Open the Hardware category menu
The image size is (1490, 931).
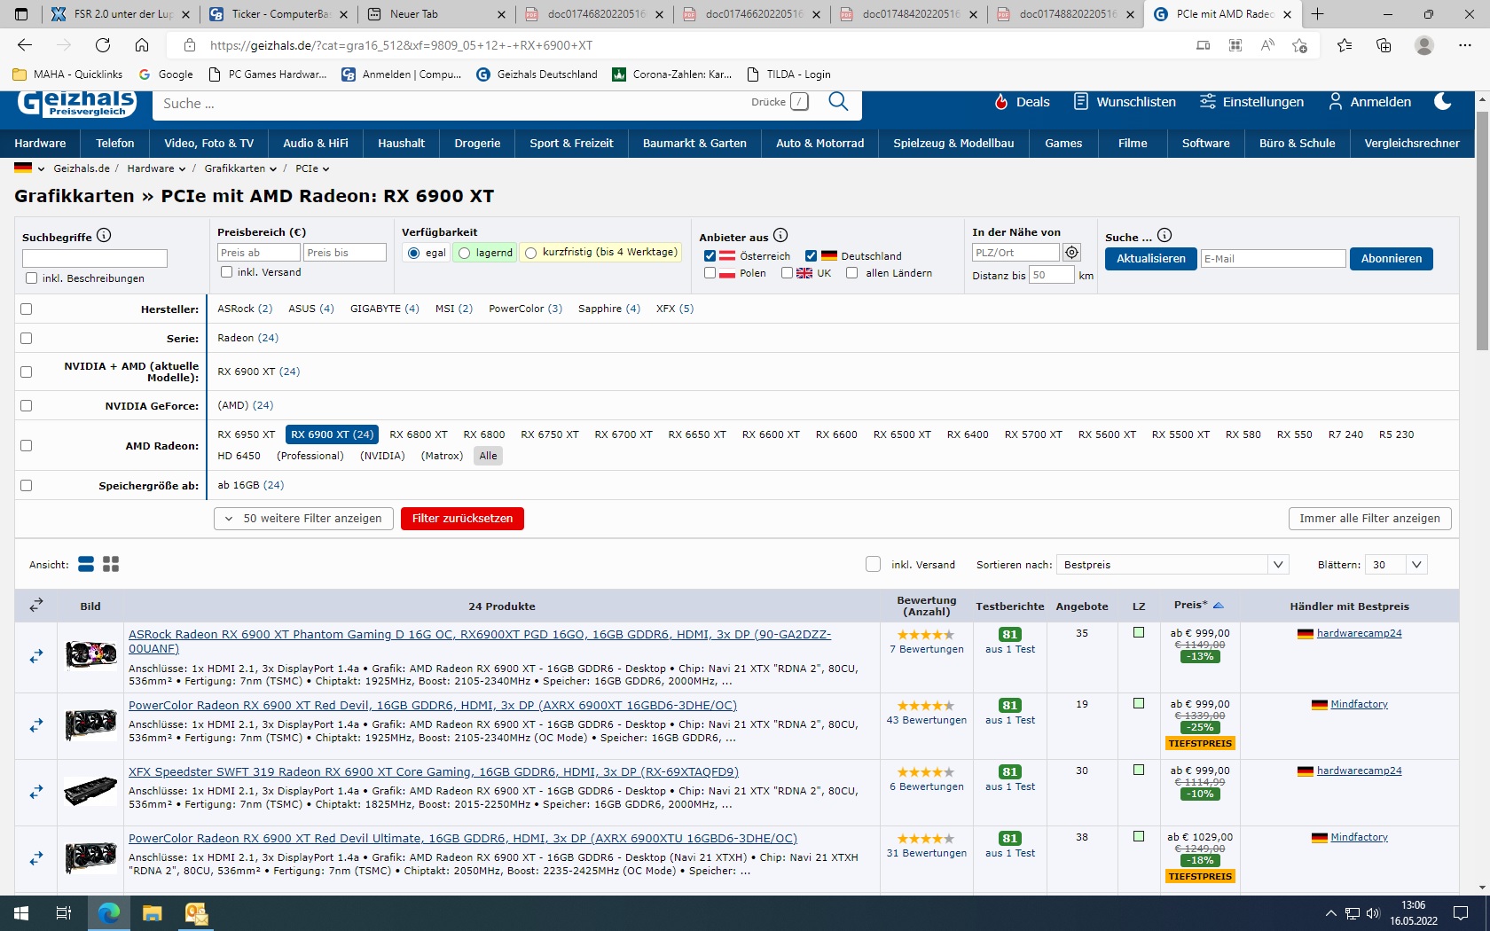(x=40, y=143)
